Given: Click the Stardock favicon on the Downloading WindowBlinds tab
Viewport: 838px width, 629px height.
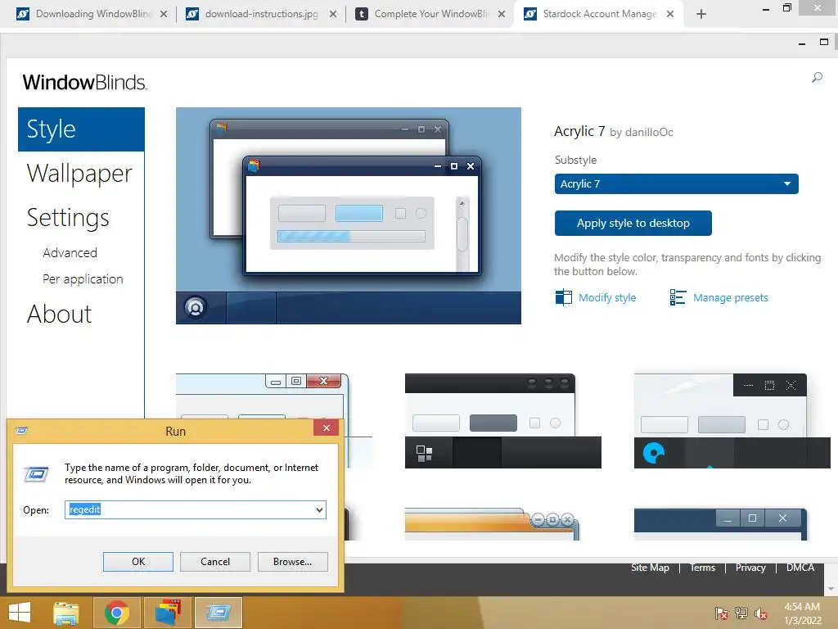Looking at the screenshot, I should pyautogui.click(x=23, y=14).
